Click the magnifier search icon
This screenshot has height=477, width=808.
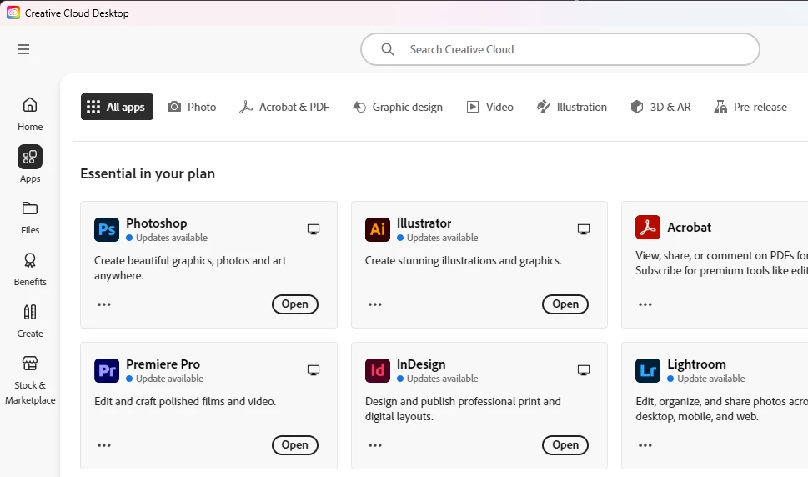pyautogui.click(x=388, y=49)
